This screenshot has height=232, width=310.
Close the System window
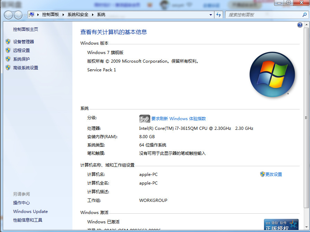pos(301,2)
